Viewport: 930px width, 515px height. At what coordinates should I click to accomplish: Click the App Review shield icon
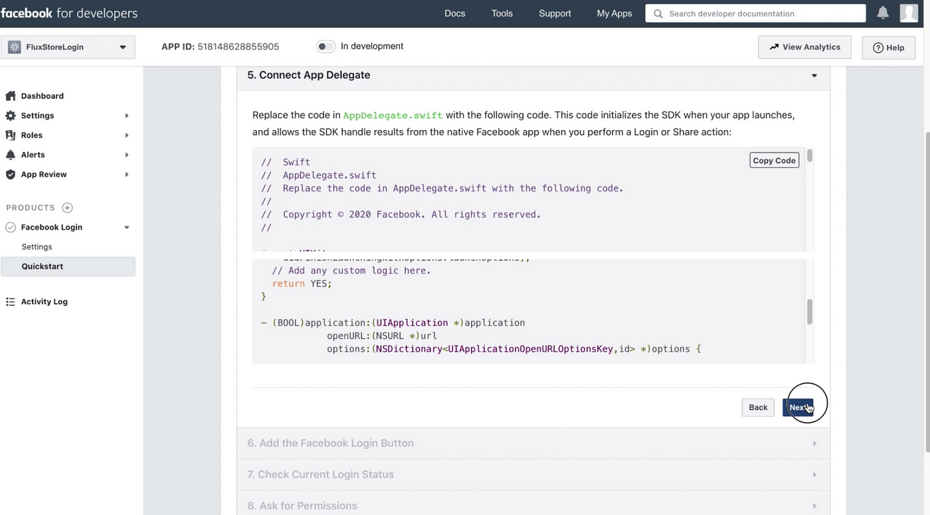pyautogui.click(x=11, y=175)
